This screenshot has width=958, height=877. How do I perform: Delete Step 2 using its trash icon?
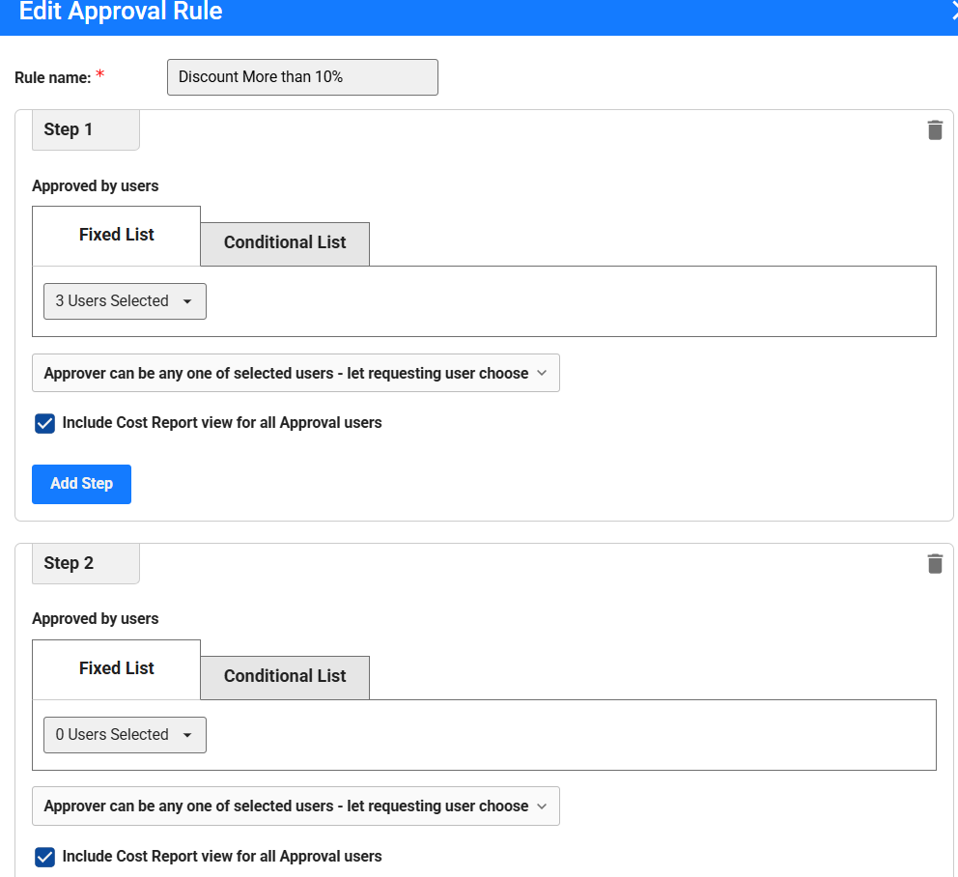934,564
